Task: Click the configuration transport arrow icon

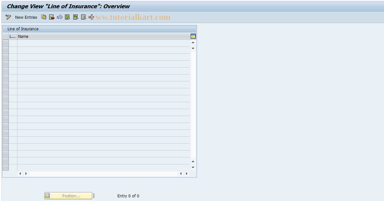Action: point(91,17)
